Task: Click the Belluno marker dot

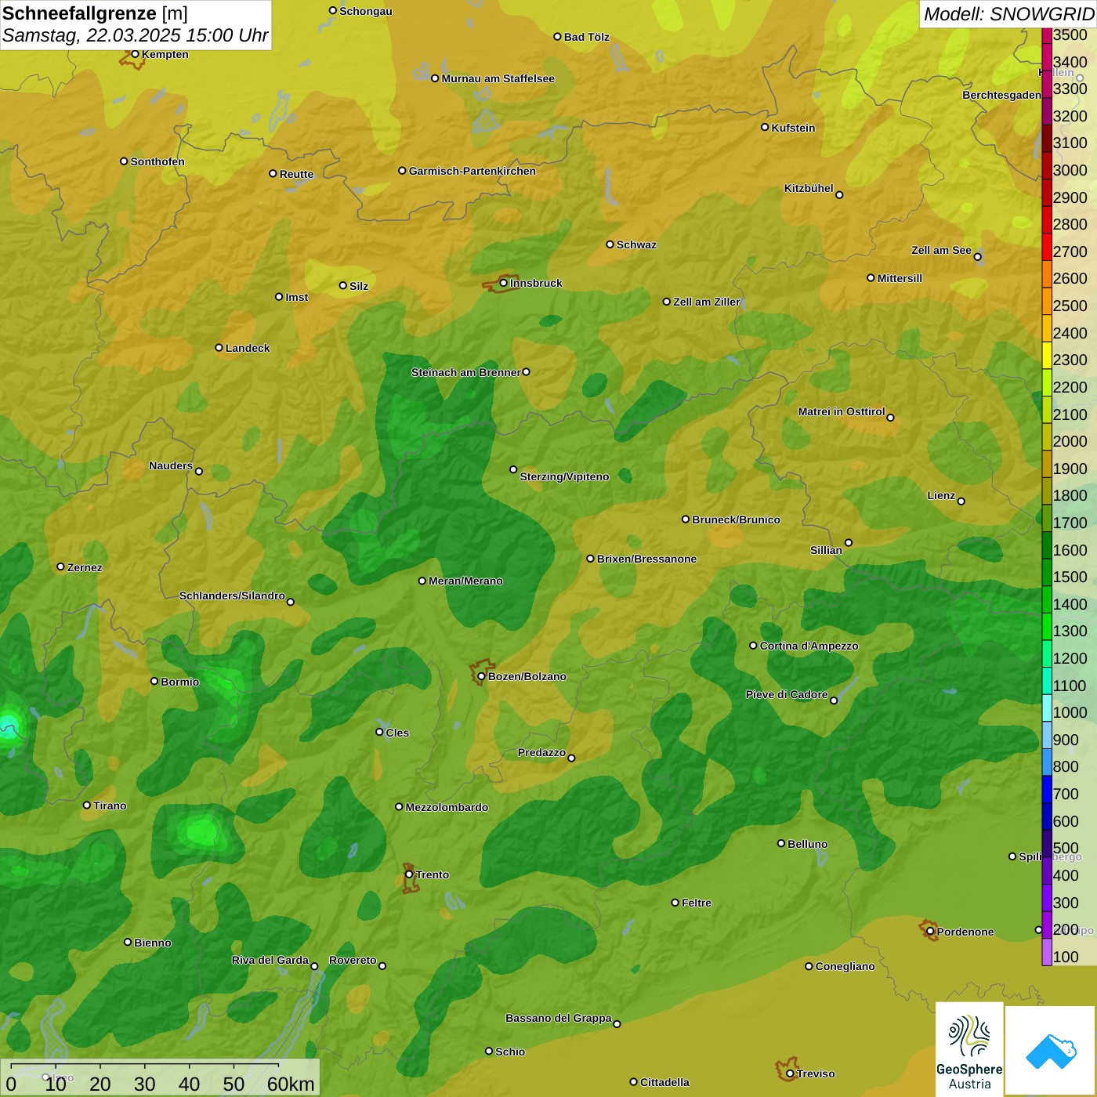Action: coord(780,843)
